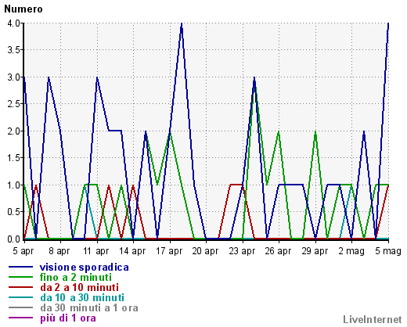Image resolution: width=407 pixels, height=327 pixels.
Task: Click the '1.0' y-axis value
Action: point(13,185)
